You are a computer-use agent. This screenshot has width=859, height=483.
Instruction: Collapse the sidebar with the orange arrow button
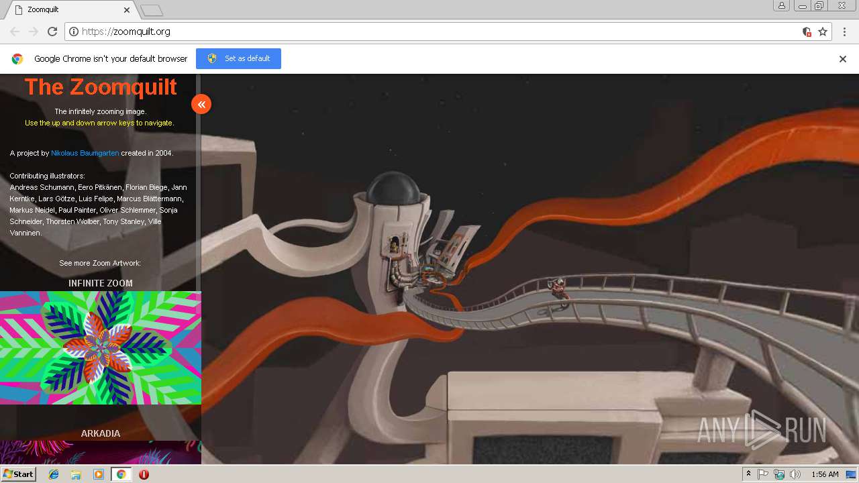pyautogui.click(x=201, y=104)
